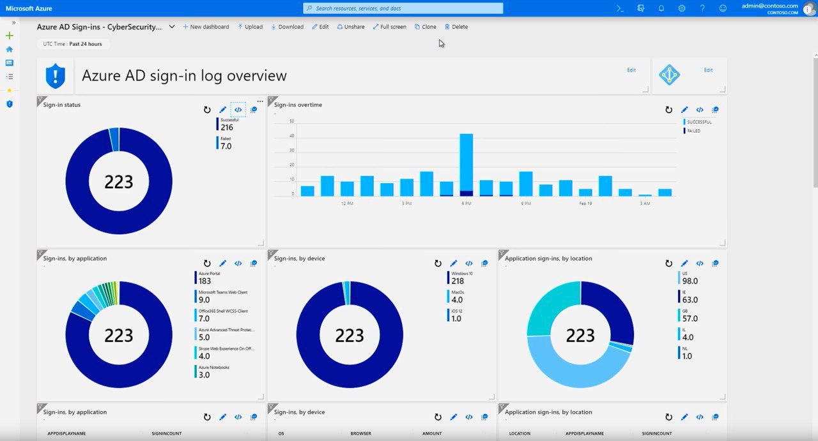Screen dimensions: 818x441
Task: Refresh Application sign-ins, by location donut tile
Action: point(668,263)
